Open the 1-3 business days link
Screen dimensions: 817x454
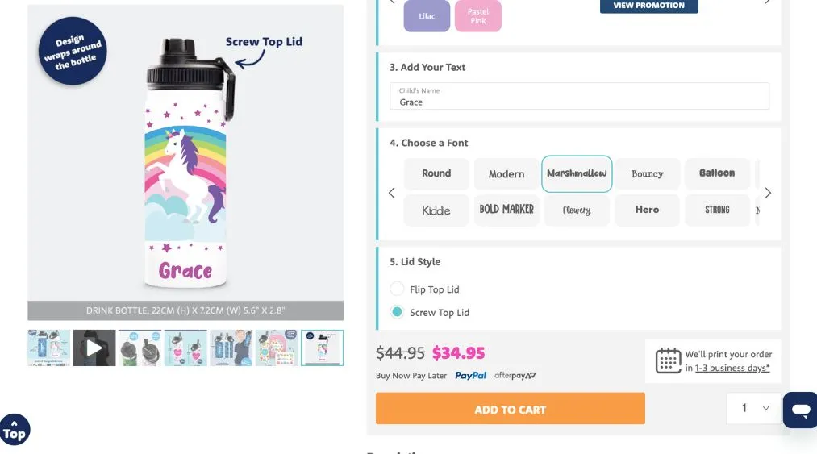tap(732, 368)
